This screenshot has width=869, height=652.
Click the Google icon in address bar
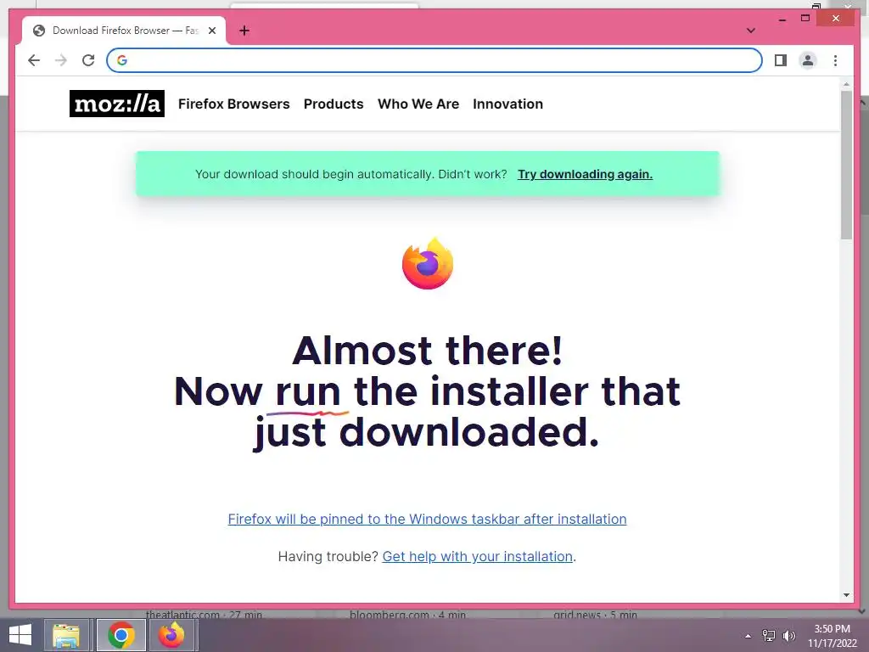pyautogui.click(x=122, y=60)
